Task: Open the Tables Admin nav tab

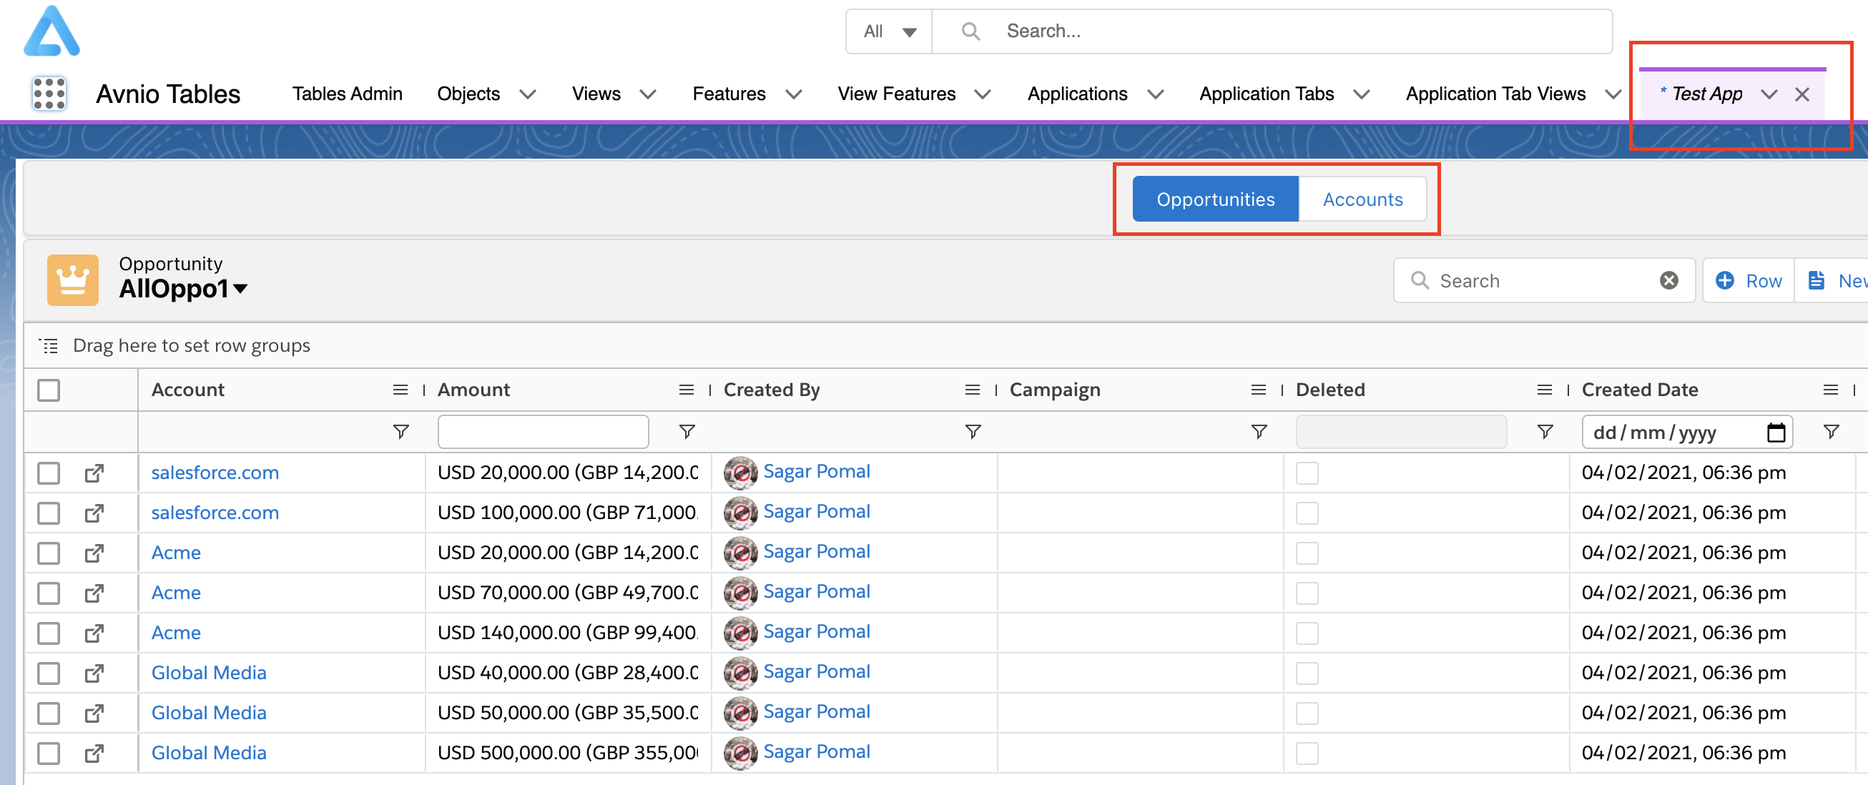Action: [347, 94]
